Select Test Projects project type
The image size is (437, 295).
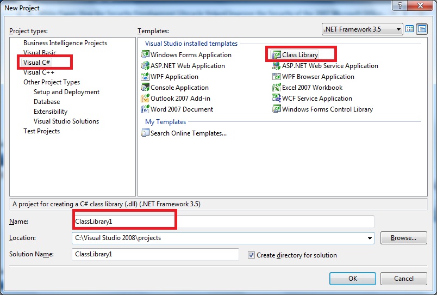41,131
